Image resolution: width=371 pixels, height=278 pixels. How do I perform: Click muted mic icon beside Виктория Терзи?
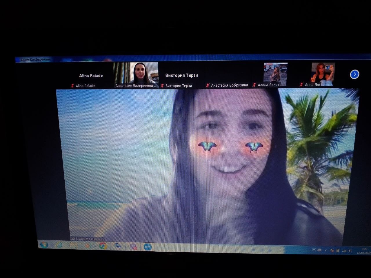(162, 86)
